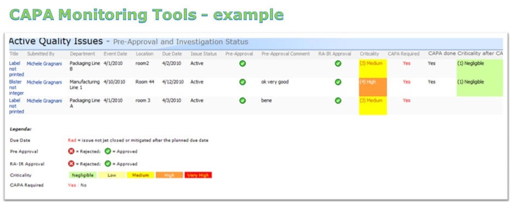Click the Low pale yellow legend swatch
The height and width of the screenshot is (202, 510).
tap(111, 175)
